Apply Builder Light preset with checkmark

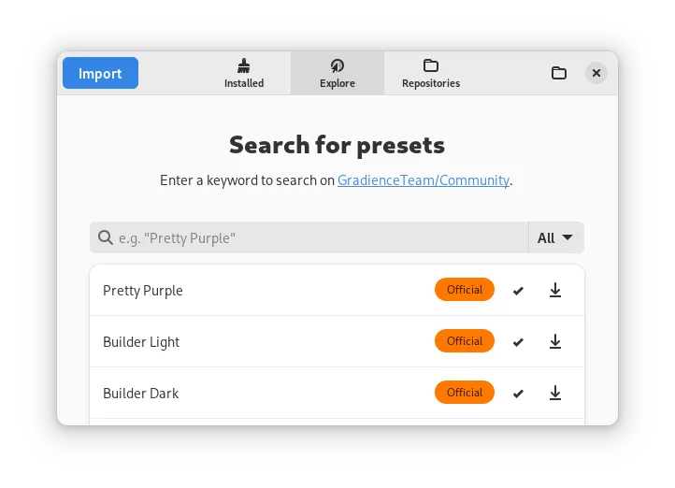pyautogui.click(x=518, y=342)
